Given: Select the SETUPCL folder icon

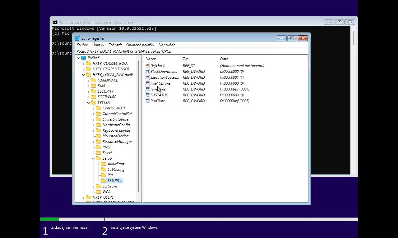Looking at the screenshot, I should (x=104, y=181).
